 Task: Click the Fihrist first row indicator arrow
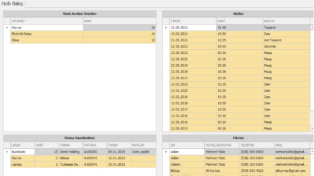tap(166, 152)
